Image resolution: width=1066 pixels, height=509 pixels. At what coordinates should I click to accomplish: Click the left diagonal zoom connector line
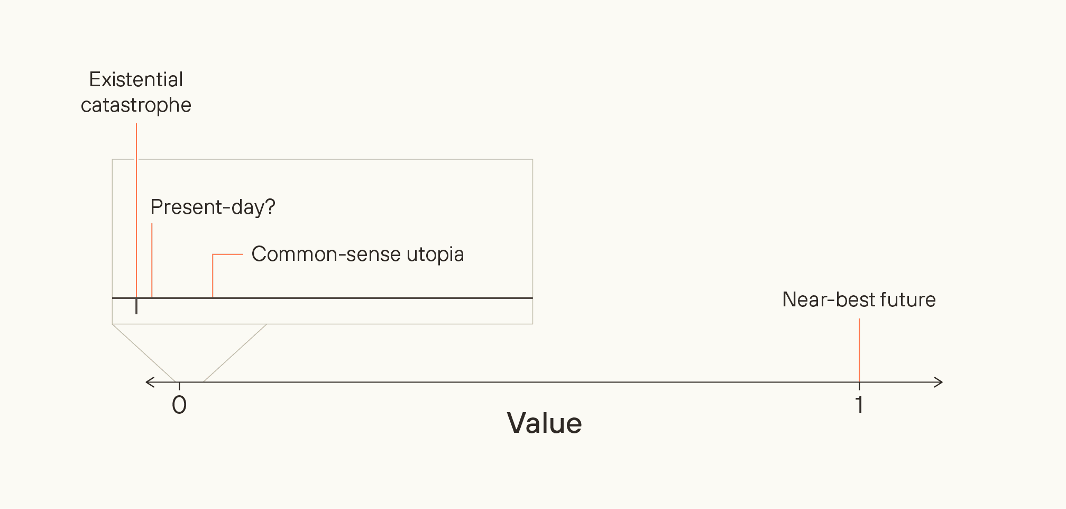click(144, 353)
